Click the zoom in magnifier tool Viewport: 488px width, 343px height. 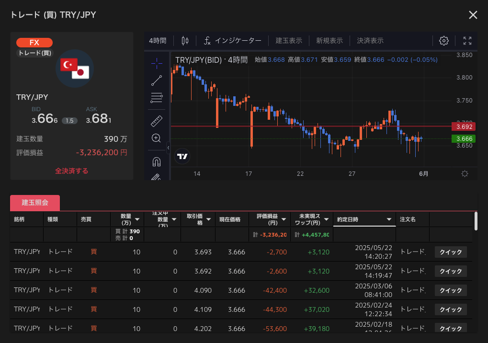pyautogui.click(x=156, y=138)
